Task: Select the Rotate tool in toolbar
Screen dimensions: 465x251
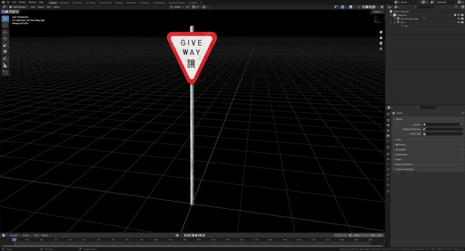Action: click(x=5, y=39)
